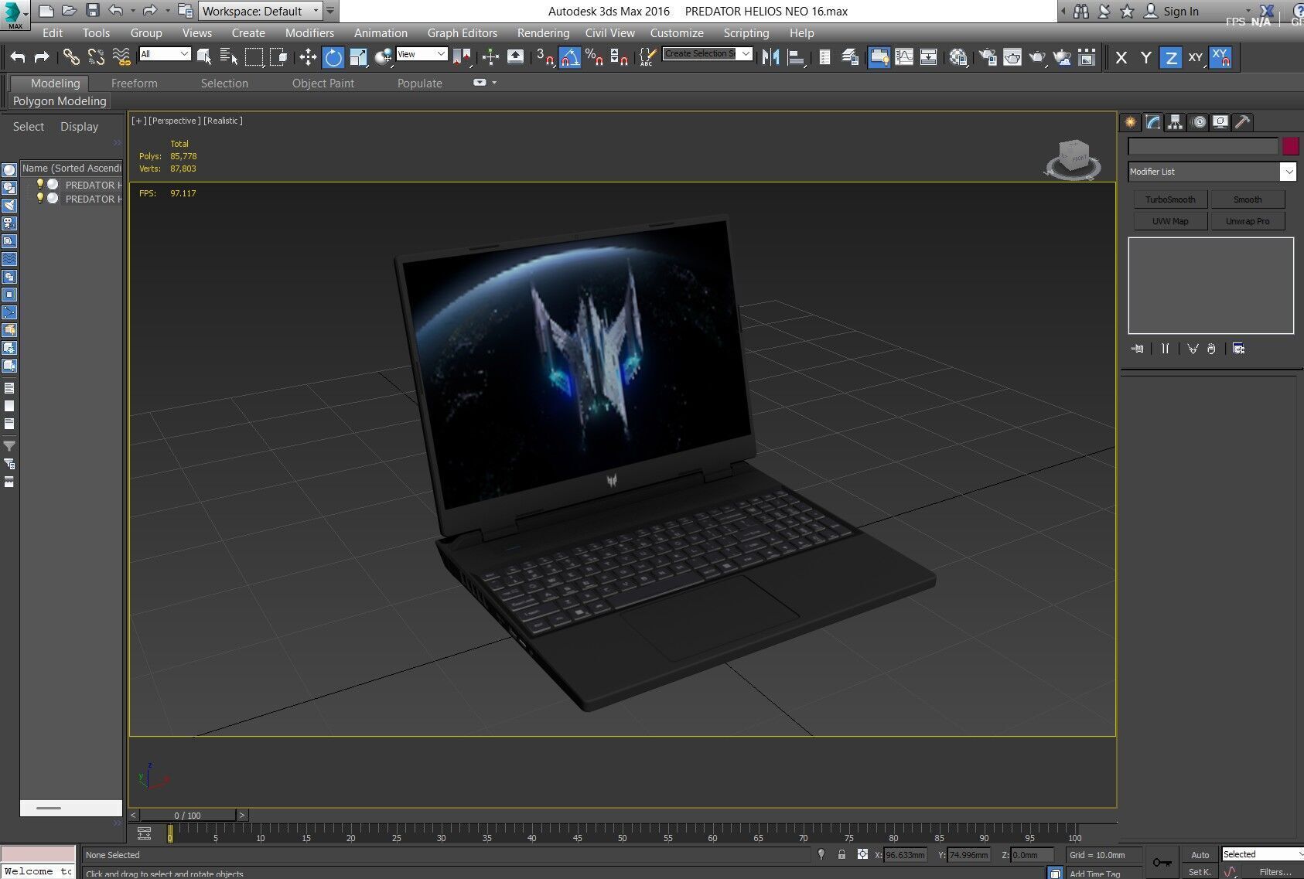
Task: Open the Polygon Modeling panel
Action: tap(60, 101)
